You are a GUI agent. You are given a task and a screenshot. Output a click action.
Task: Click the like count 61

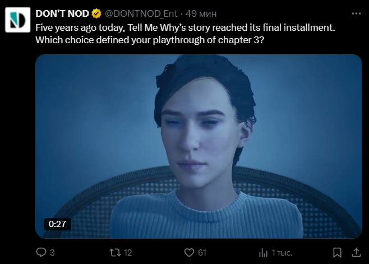click(202, 253)
